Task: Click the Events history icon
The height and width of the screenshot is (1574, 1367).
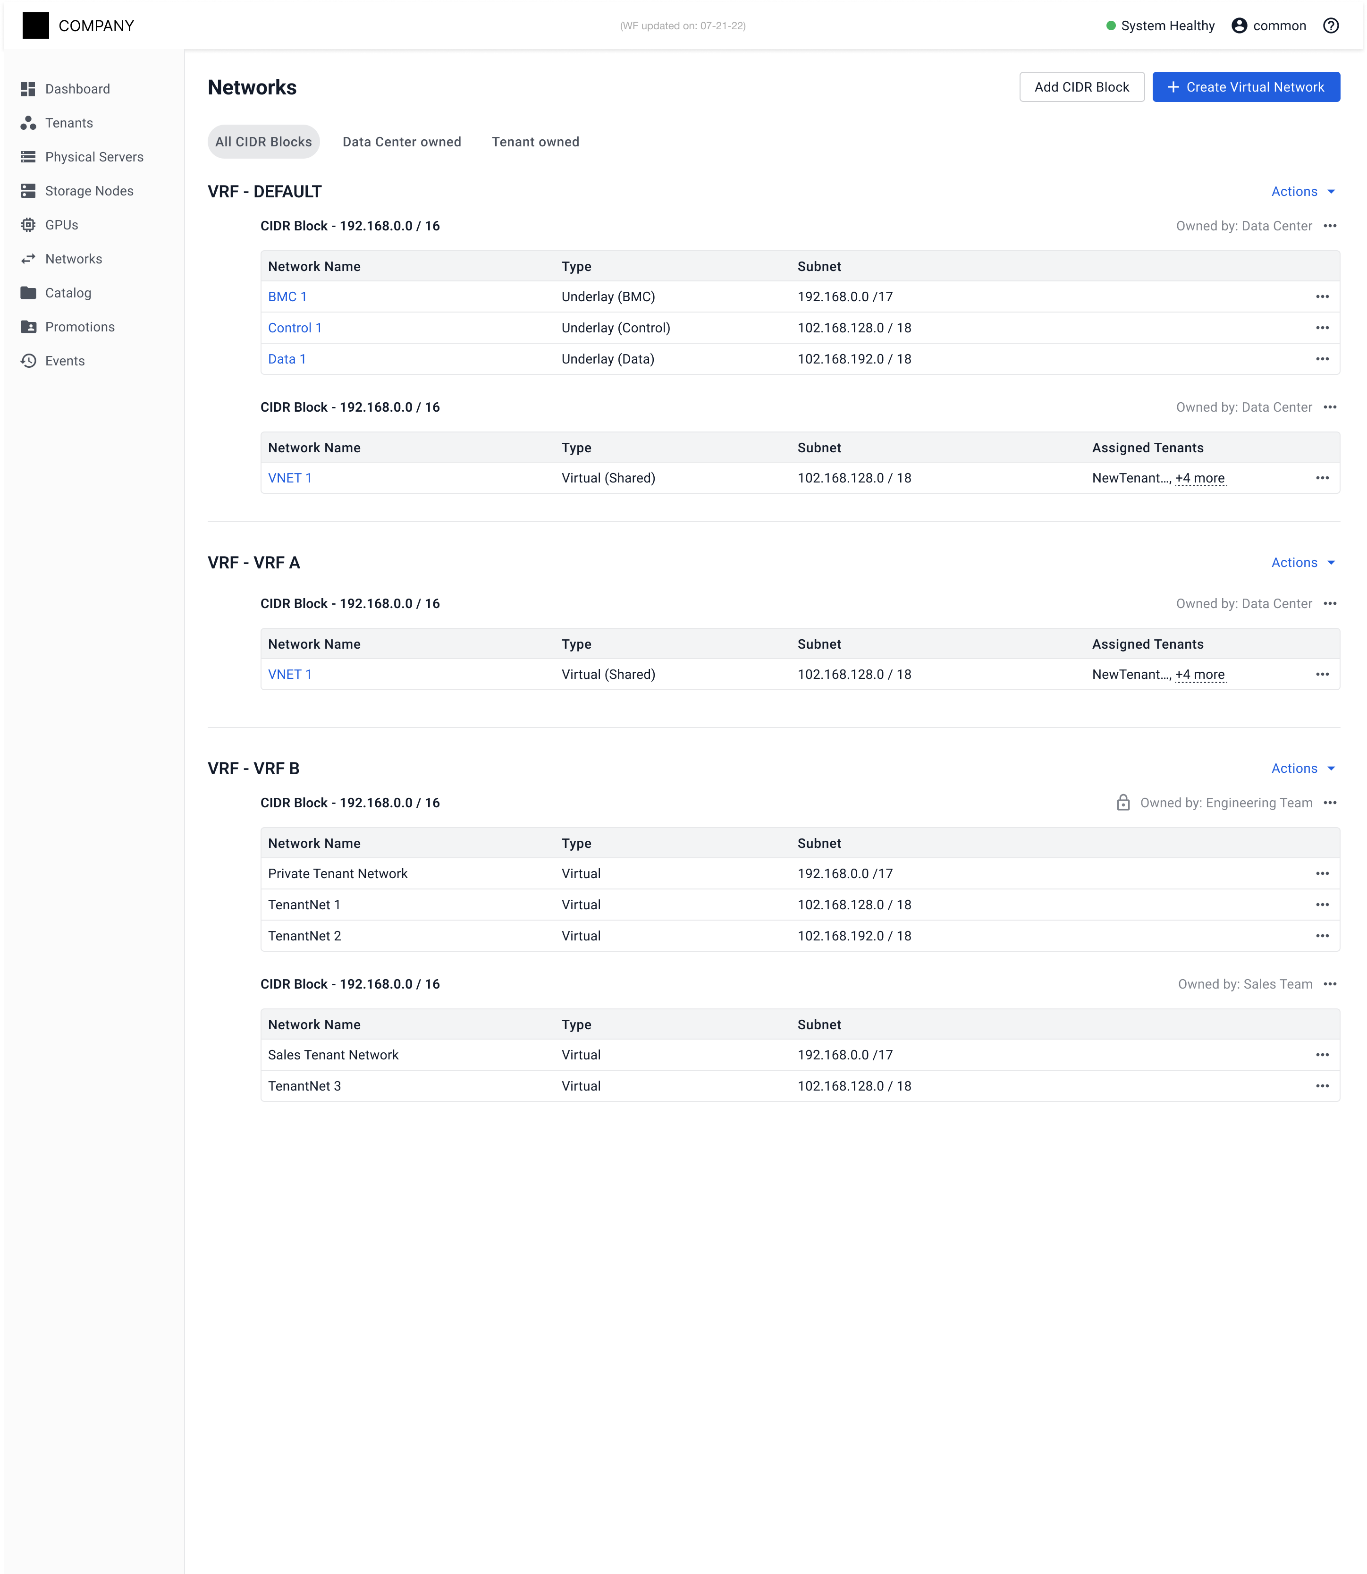Action: coord(28,361)
